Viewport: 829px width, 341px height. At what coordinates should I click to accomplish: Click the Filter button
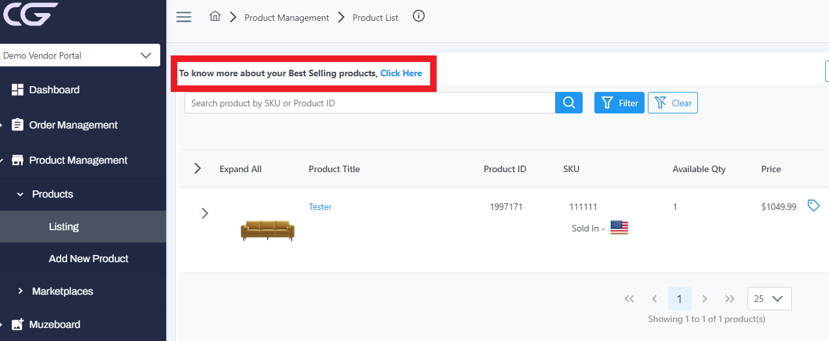[x=619, y=103]
